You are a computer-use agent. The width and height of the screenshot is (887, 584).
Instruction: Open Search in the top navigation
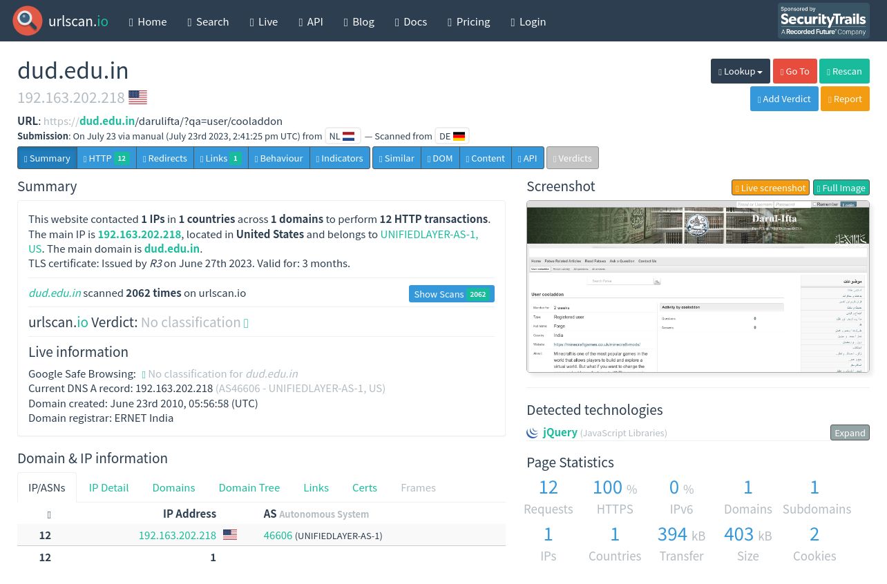coord(208,21)
